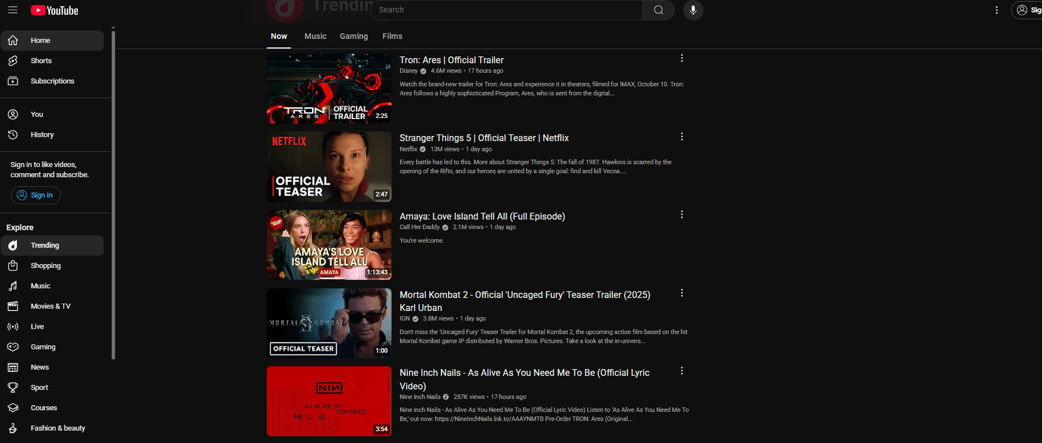Click '4.6M views' under Tron: Ares

[x=446, y=71]
